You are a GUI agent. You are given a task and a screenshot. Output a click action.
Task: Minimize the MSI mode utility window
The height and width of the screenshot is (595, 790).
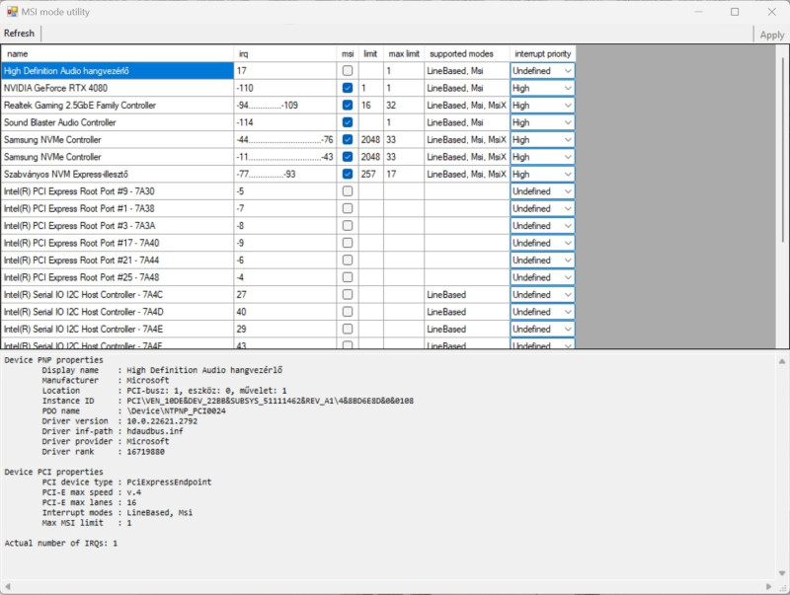698,12
